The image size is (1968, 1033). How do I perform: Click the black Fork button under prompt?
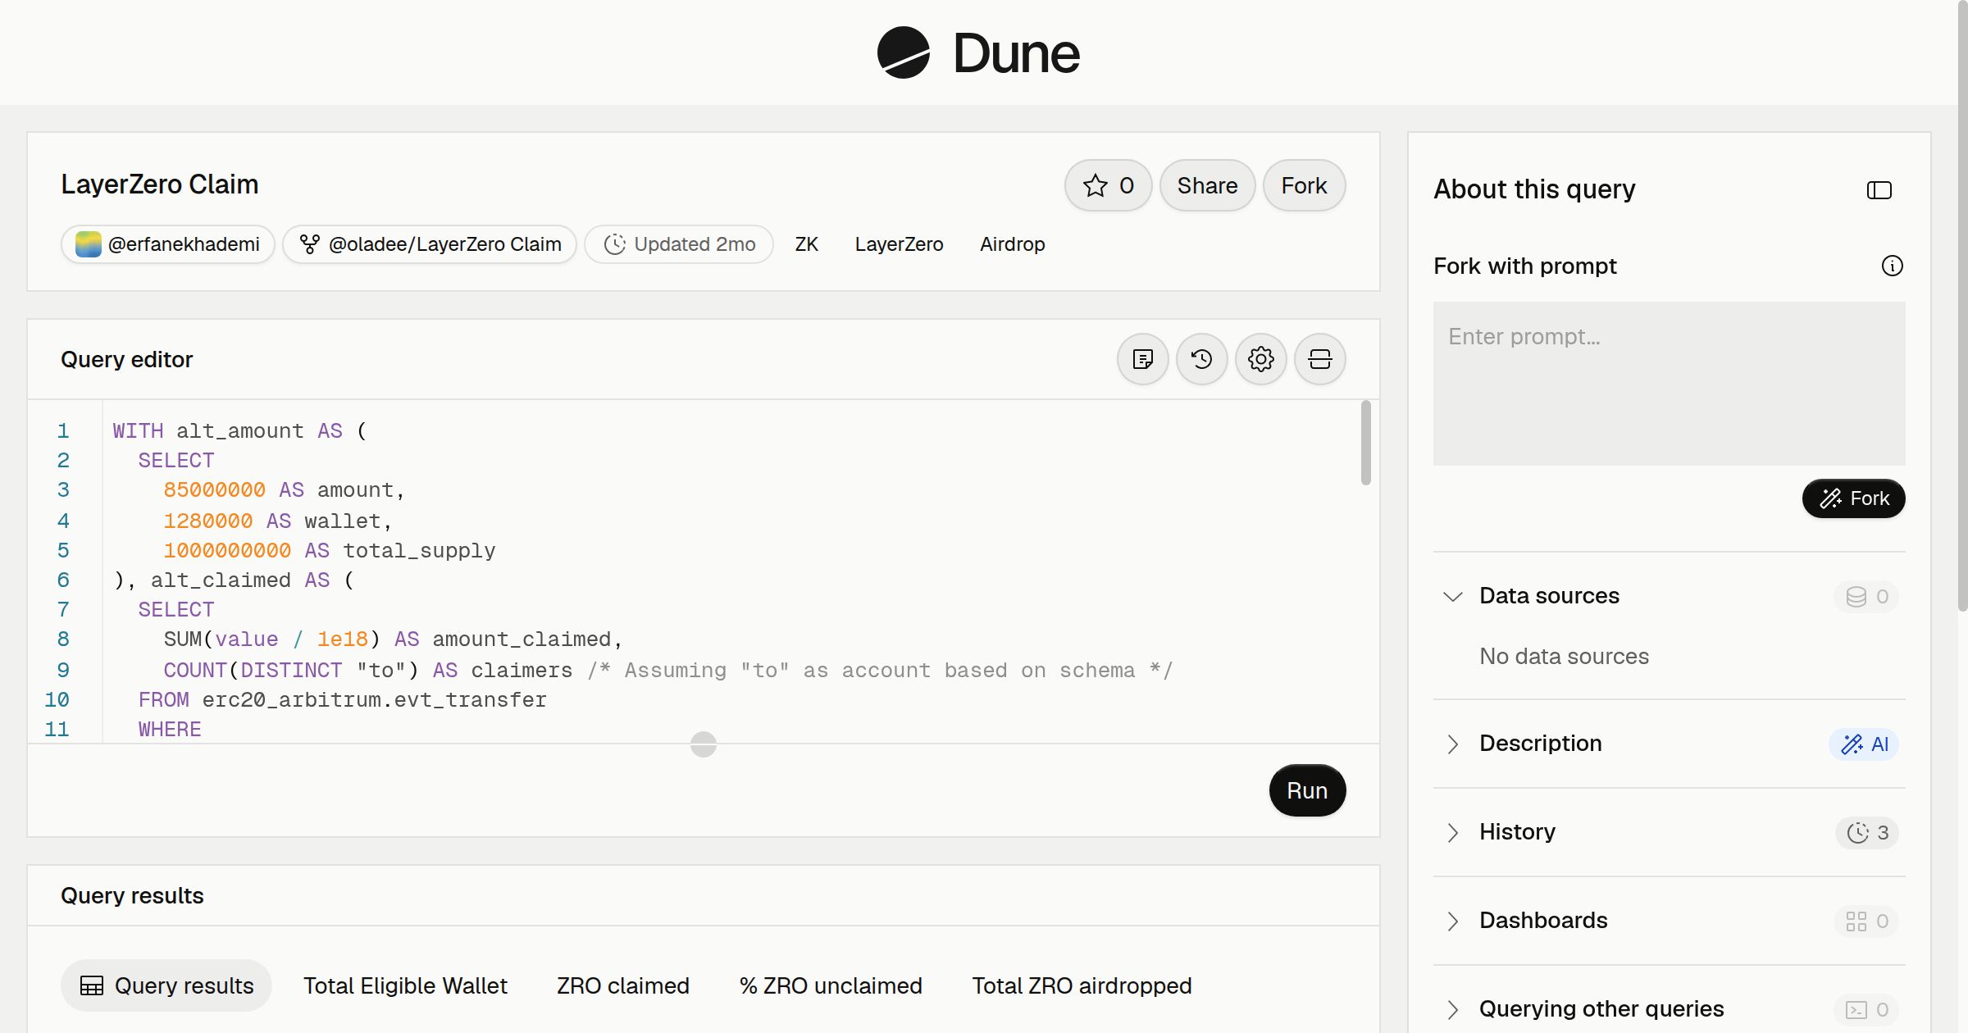click(1853, 498)
